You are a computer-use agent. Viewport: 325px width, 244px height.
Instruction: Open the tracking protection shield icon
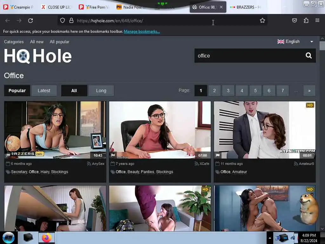click(63, 20)
